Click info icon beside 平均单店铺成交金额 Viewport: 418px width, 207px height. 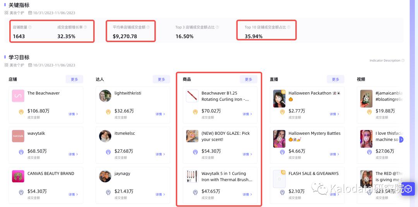coord(148,27)
